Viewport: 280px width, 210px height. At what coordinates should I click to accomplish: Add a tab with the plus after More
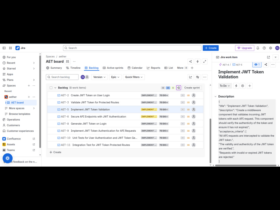[x=192, y=68]
